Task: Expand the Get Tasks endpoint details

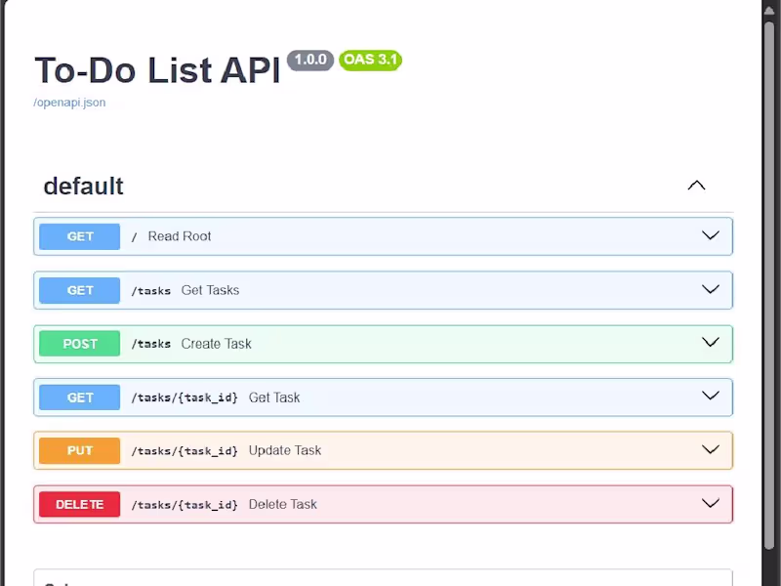Action: point(711,289)
